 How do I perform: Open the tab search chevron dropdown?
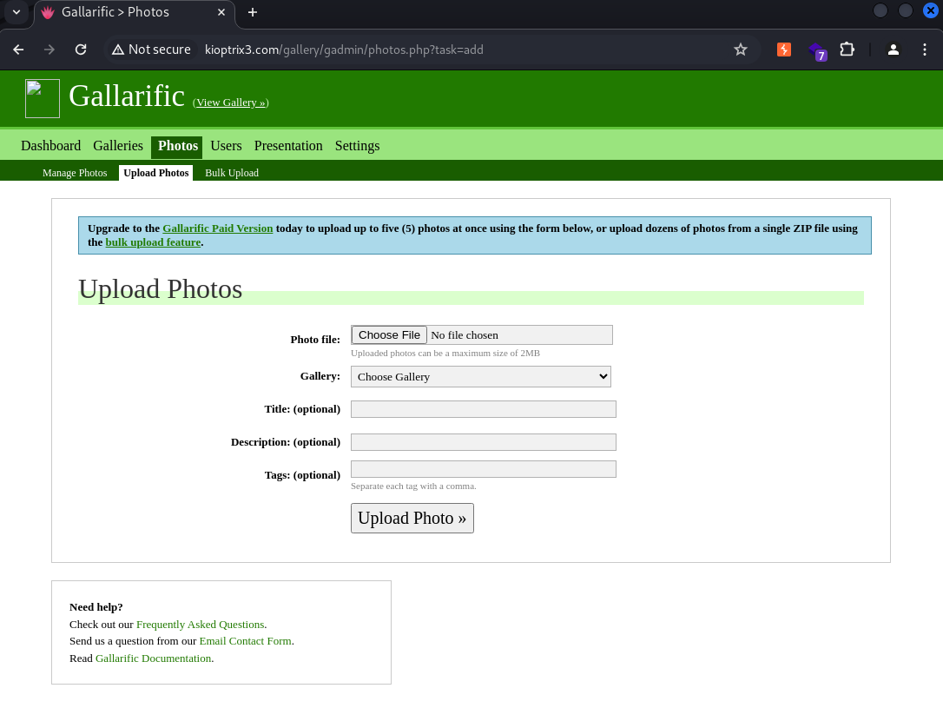(16, 12)
